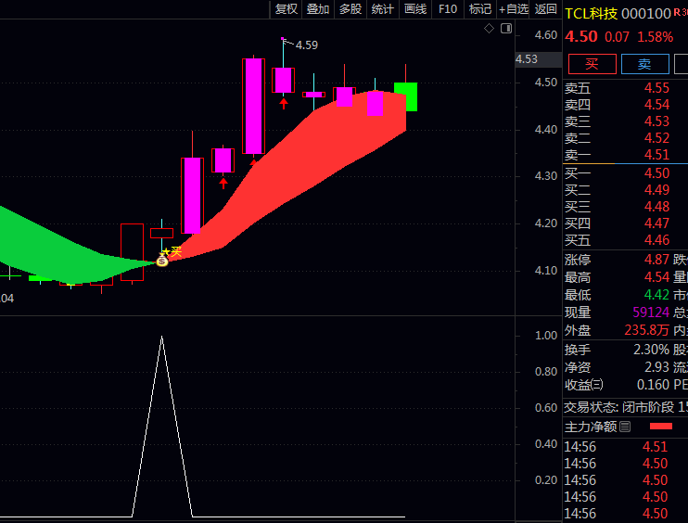Viewport: 688px width, 523px height.
Task: Click the white indicator spike peak
Action: (162, 337)
